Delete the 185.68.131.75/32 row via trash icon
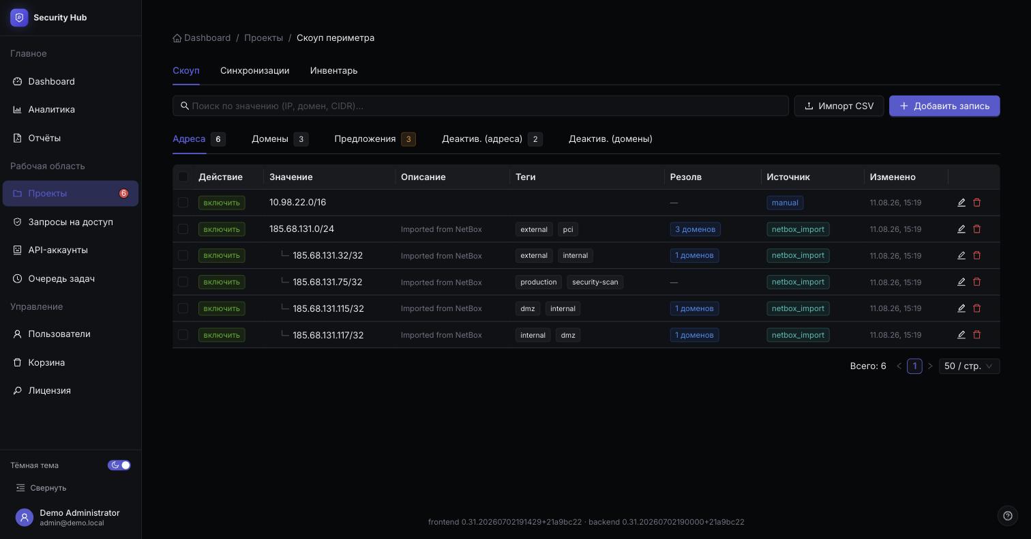 pos(976,282)
